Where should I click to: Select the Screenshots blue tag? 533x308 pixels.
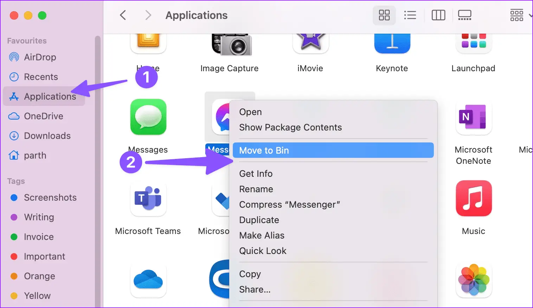point(44,197)
